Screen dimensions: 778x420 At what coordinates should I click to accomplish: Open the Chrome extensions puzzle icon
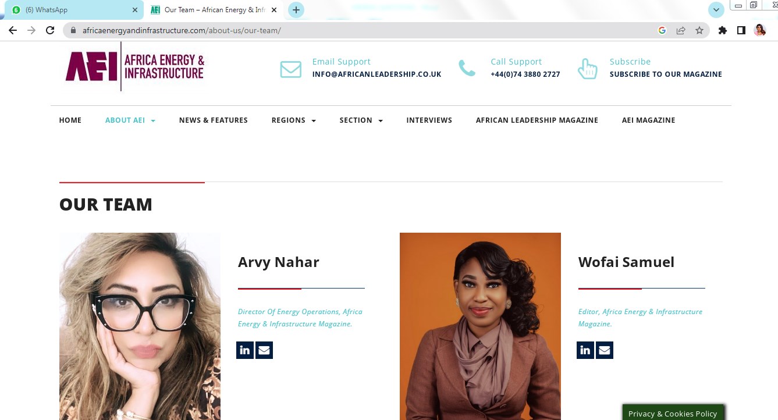coord(723,30)
